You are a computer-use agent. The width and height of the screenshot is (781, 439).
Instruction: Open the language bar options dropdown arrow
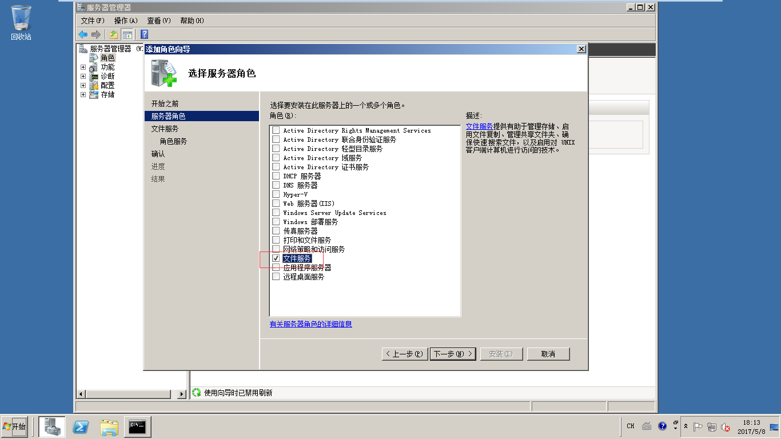tap(675, 428)
